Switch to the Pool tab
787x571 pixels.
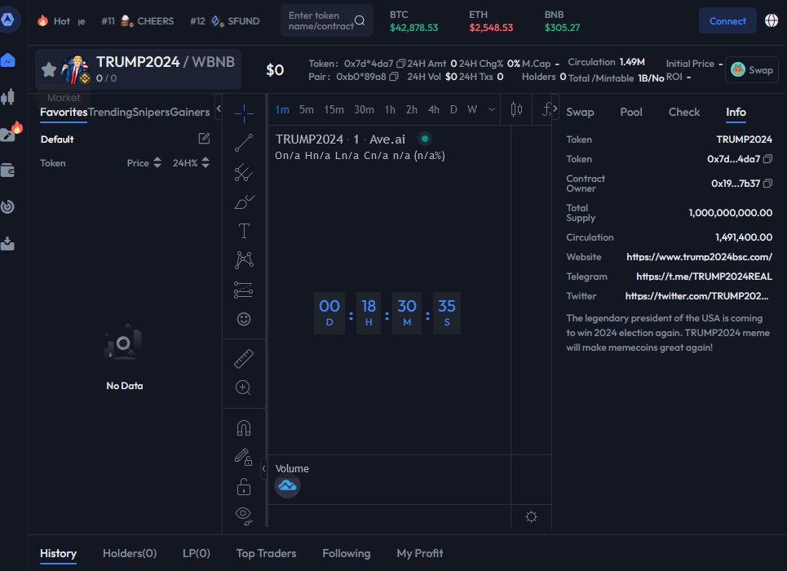(x=631, y=112)
